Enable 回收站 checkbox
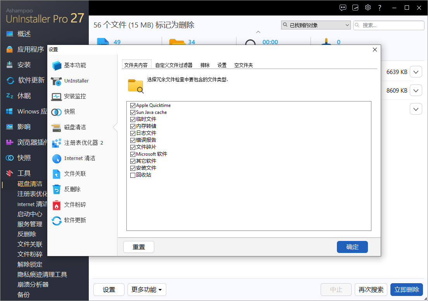The image size is (428, 301). [133, 175]
